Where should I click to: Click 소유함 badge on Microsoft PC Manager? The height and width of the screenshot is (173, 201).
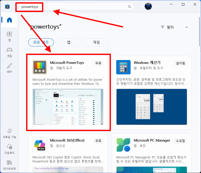pyautogui.click(x=180, y=141)
